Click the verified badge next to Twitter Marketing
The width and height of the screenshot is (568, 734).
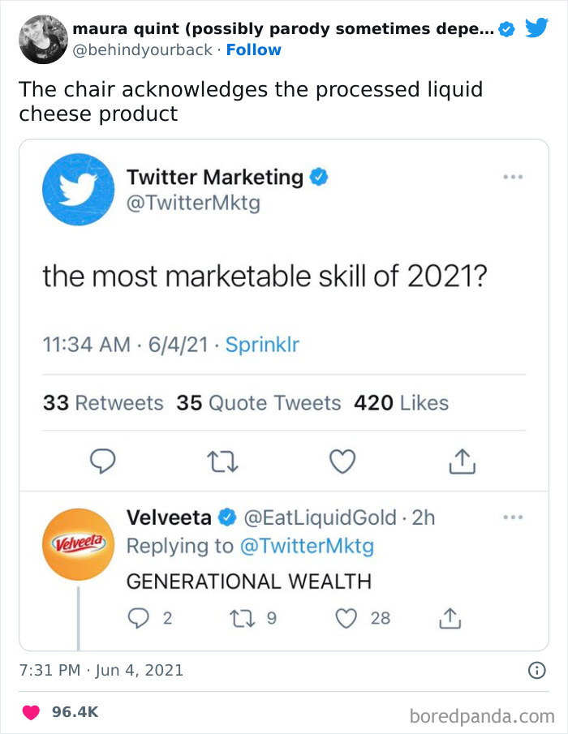[319, 177]
